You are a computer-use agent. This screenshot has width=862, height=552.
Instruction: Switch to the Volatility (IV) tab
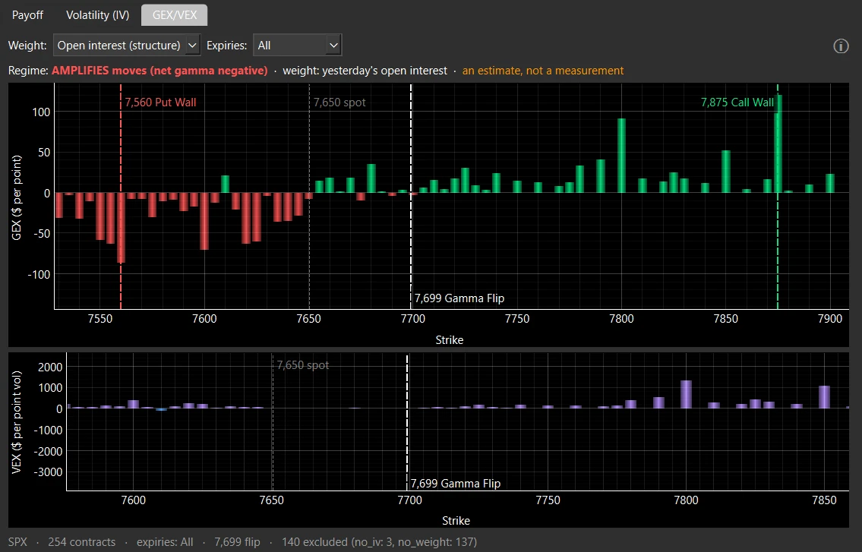pos(98,15)
